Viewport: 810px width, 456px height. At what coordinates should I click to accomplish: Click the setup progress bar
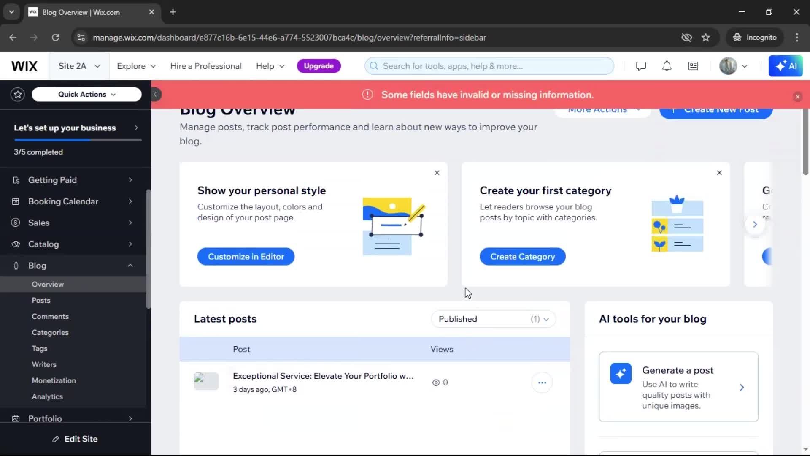pos(78,140)
